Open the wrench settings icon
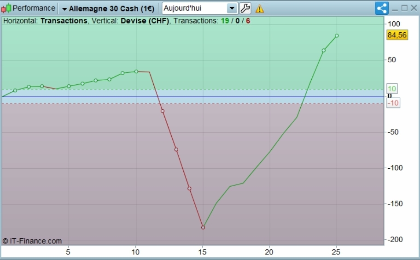Viewport: 420px width, 260px height. tap(245, 8)
